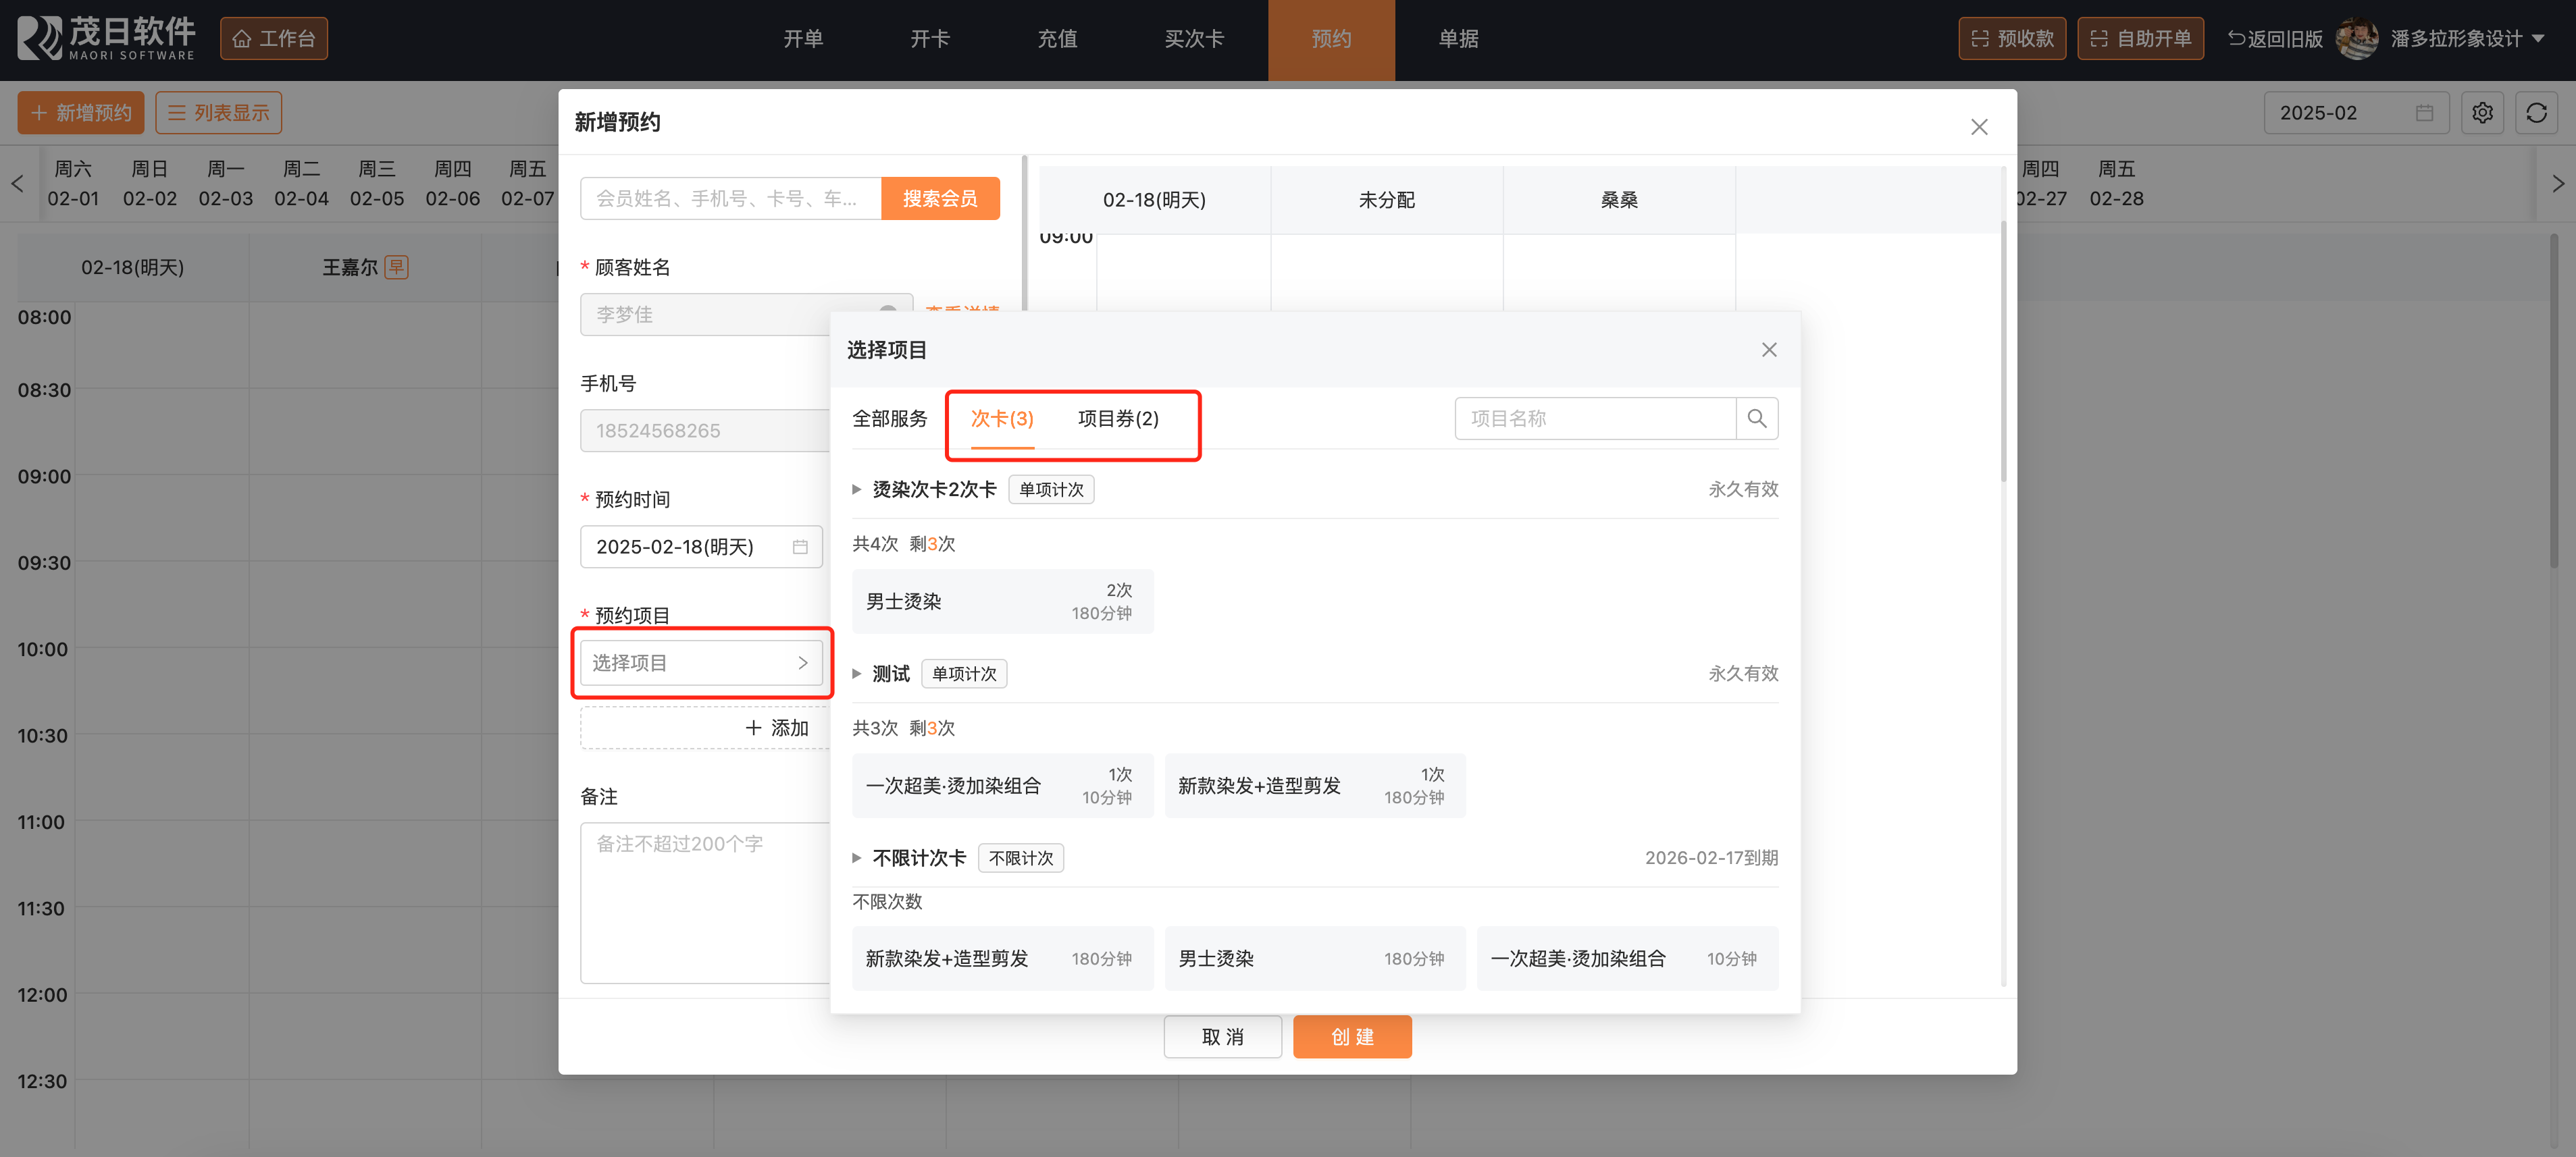The image size is (2576, 1157).
Task: Collapse the 测试 card section triangle
Action: click(856, 674)
